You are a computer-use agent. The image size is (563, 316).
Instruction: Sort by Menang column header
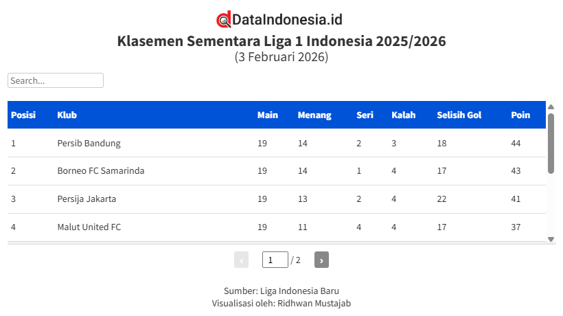tap(314, 115)
